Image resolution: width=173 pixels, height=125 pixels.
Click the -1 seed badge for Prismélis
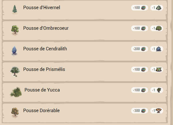click(x=157, y=70)
